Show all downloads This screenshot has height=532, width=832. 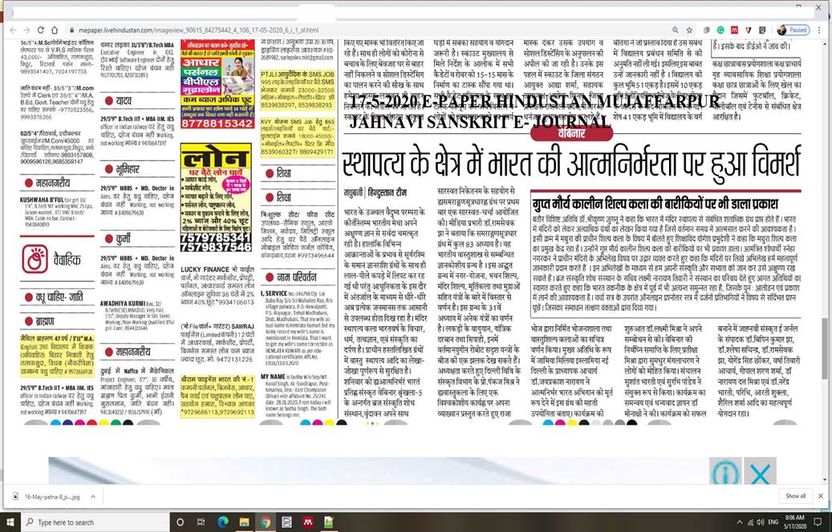tap(795, 497)
